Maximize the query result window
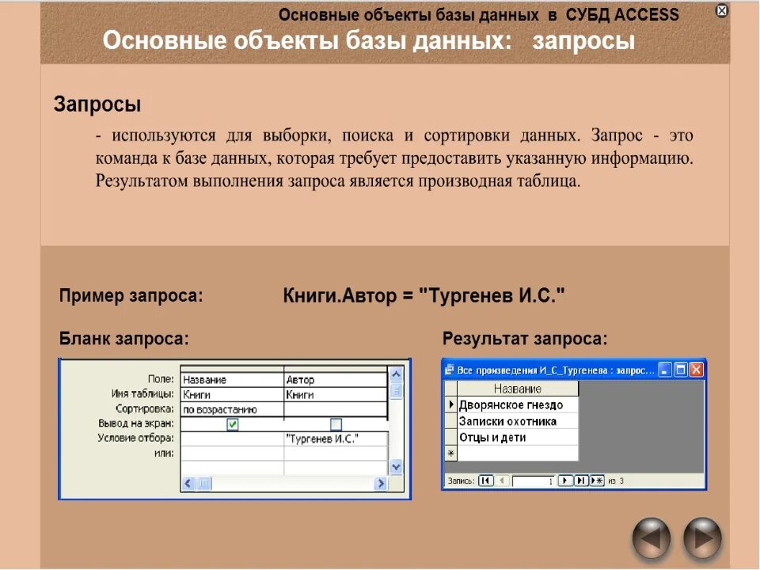This screenshot has height=570, width=760. (x=681, y=370)
